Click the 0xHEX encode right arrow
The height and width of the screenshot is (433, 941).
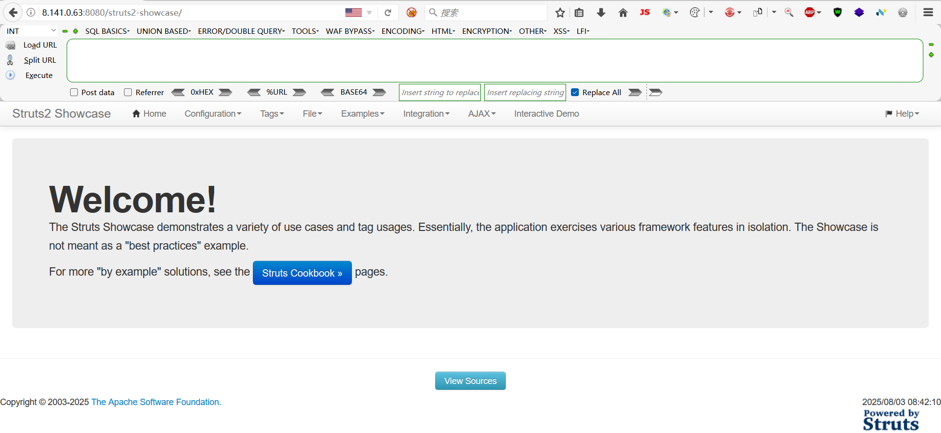click(225, 92)
